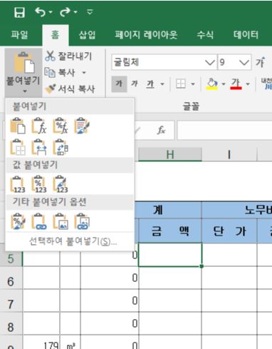
Task: Click 복사 (copy) button
Action: (61, 73)
